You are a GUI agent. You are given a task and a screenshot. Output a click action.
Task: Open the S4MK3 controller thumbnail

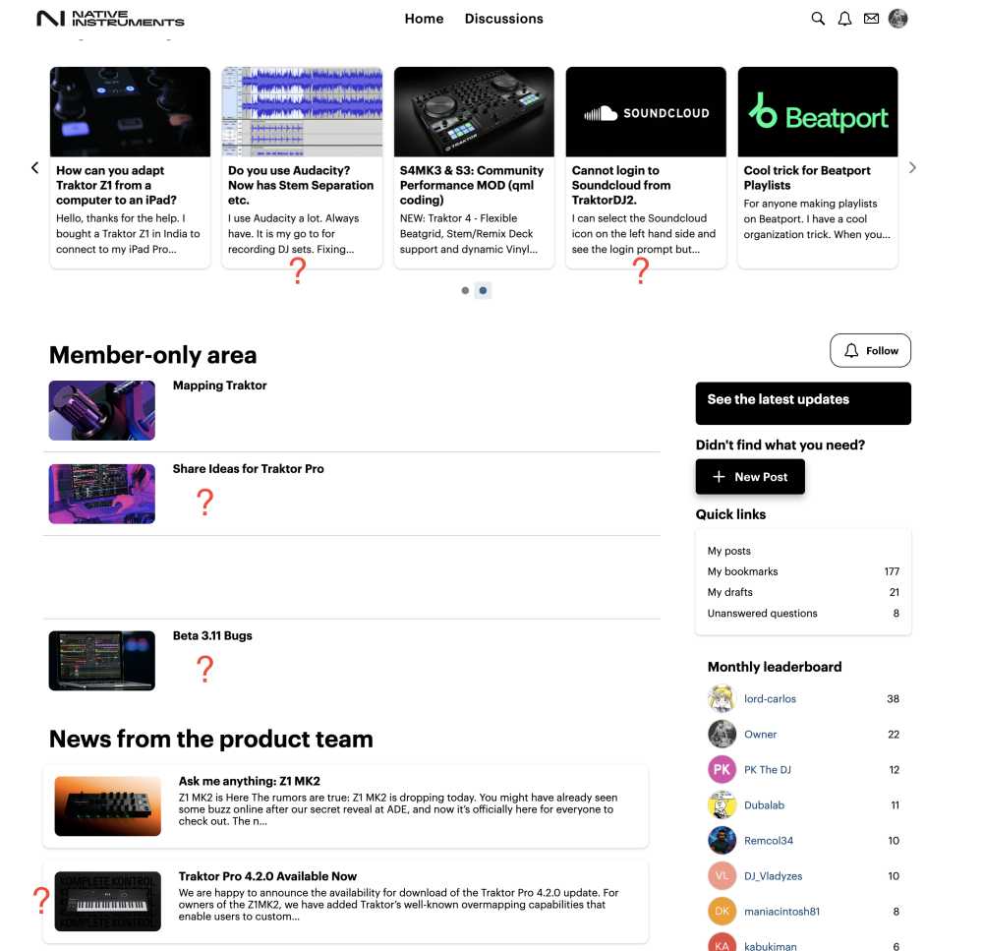click(x=474, y=112)
